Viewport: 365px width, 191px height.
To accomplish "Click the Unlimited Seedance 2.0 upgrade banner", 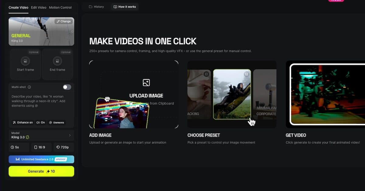I will tap(41, 159).
